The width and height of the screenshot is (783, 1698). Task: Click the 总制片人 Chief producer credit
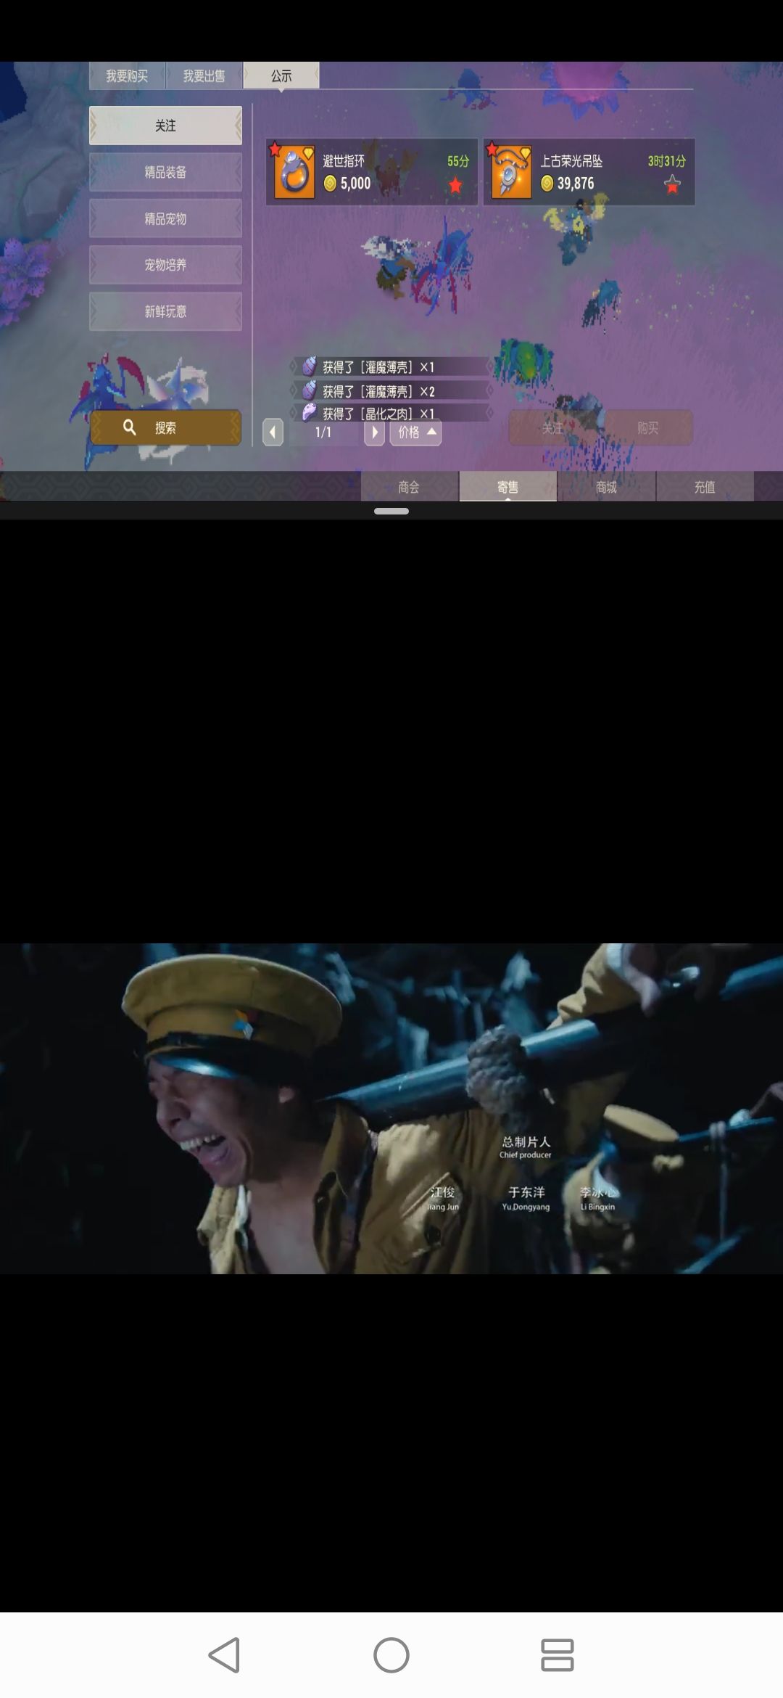pyautogui.click(x=526, y=1147)
